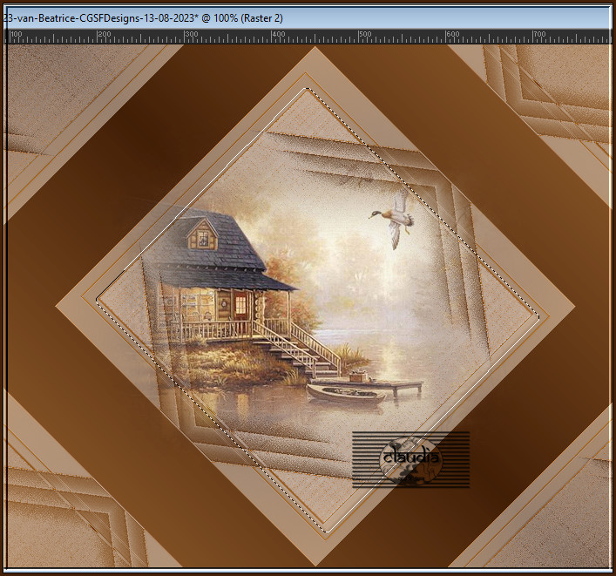
Task: Click the 400 mark on the horizontal ruler
Action: 278,34
